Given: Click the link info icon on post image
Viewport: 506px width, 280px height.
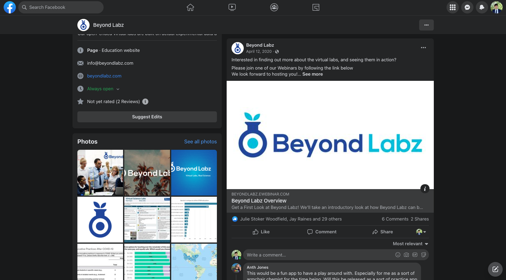Looking at the screenshot, I should coord(425,189).
